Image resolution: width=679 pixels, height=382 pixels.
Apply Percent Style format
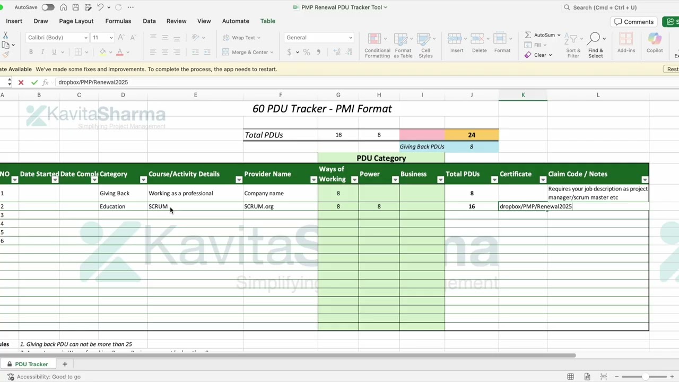(307, 52)
